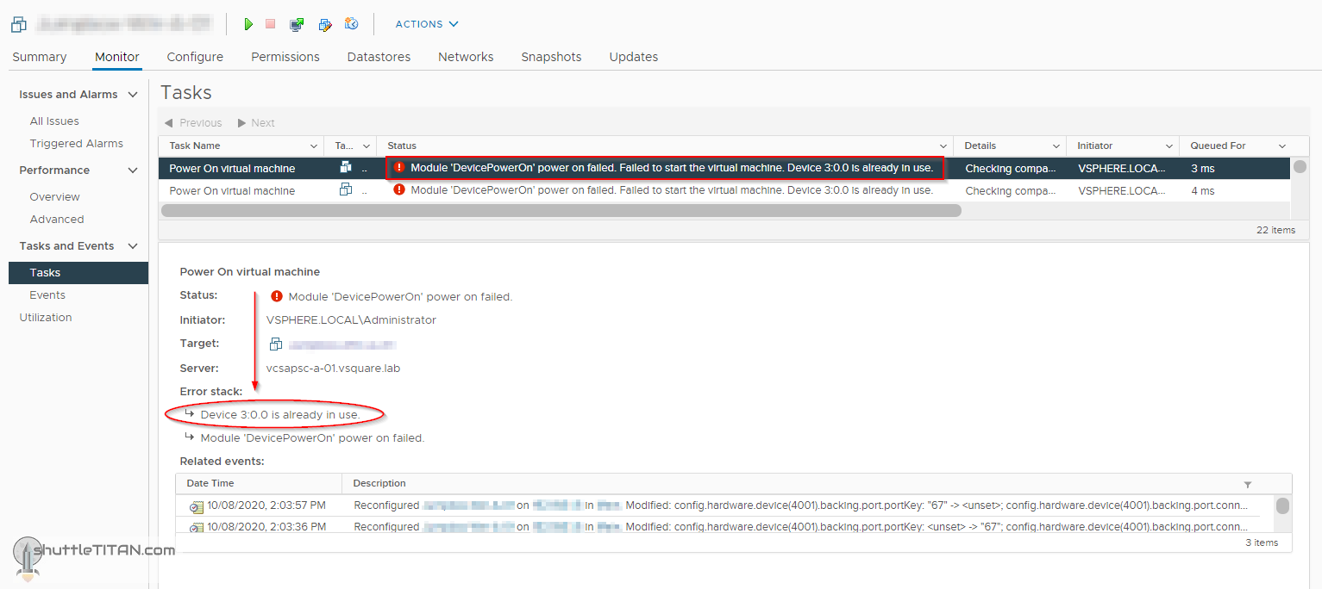Open Triggered Alarms in the sidebar
The height and width of the screenshot is (589, 1322).
point(76,144)
